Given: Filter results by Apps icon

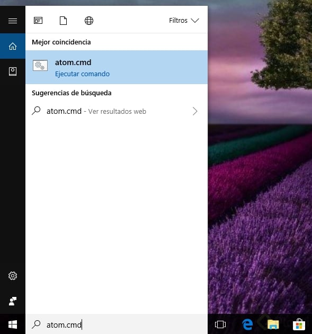Looking at the screenshot, I should [38, 21].
